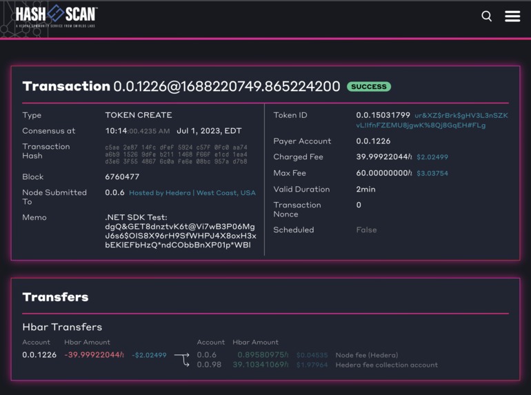Click the Charged Fee 39.99922044 value
531x395 pixels.
click(384, 156)
